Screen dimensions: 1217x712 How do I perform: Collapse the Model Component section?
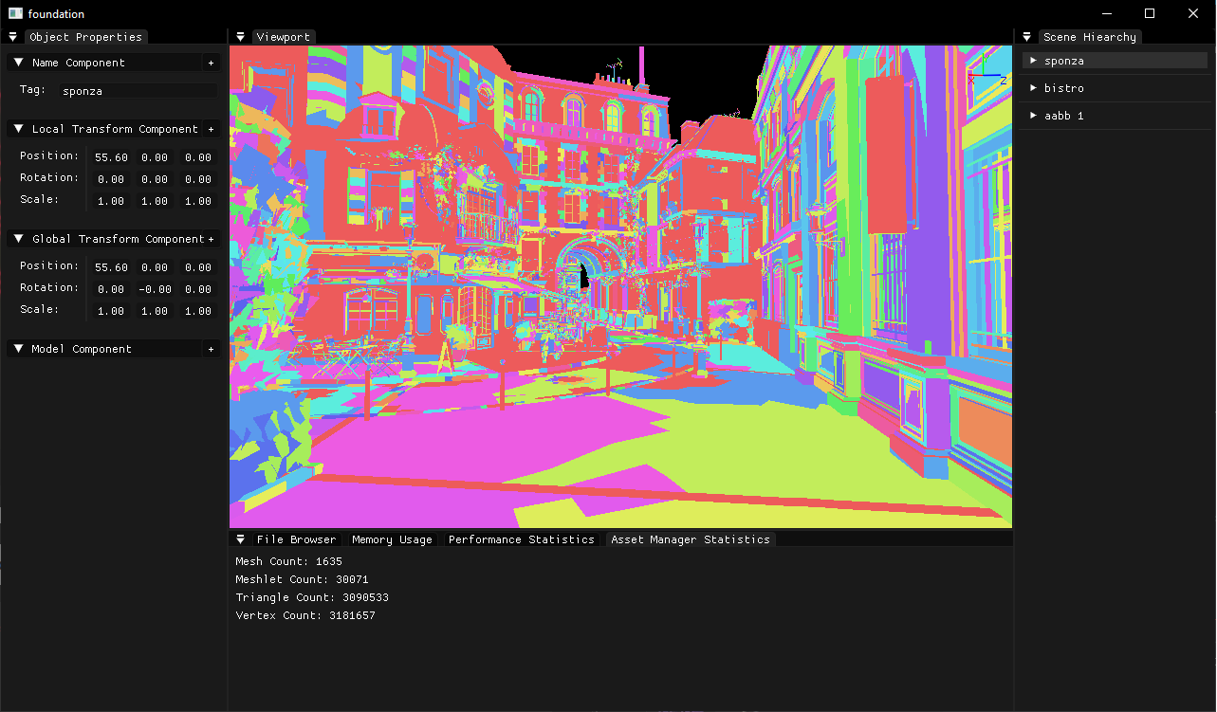click(x=18, y=349)
